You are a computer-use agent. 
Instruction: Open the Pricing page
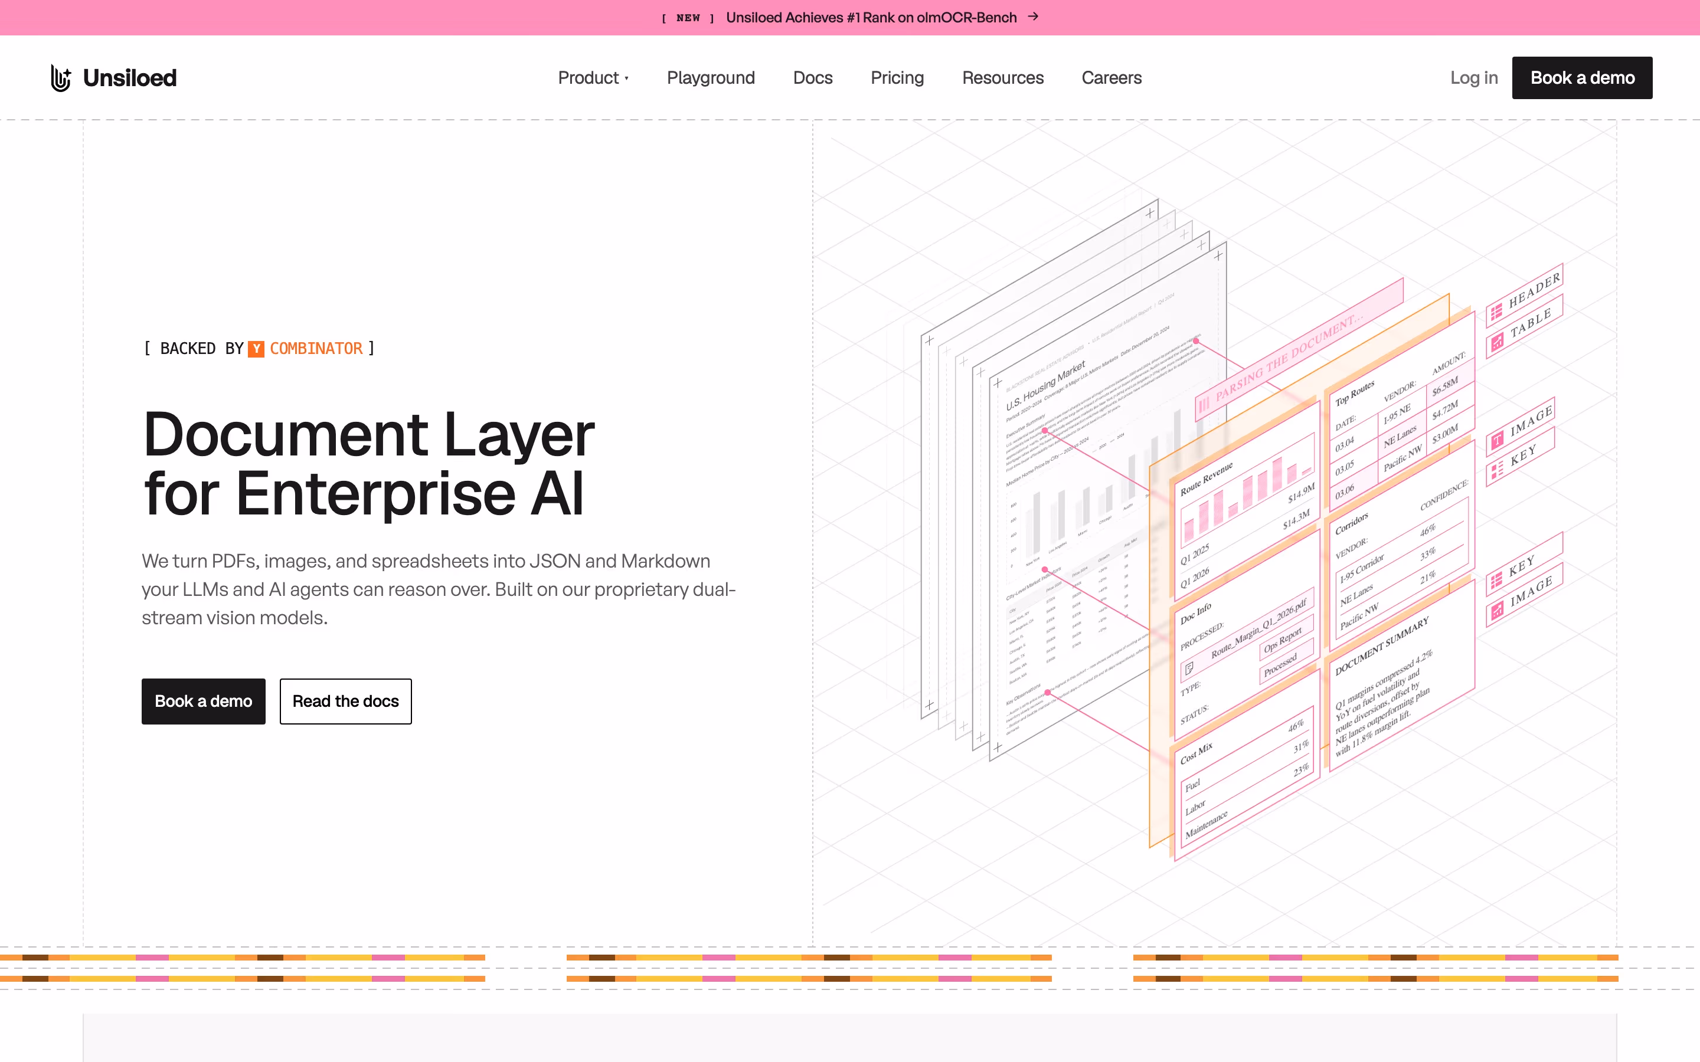tap(897, 78)
